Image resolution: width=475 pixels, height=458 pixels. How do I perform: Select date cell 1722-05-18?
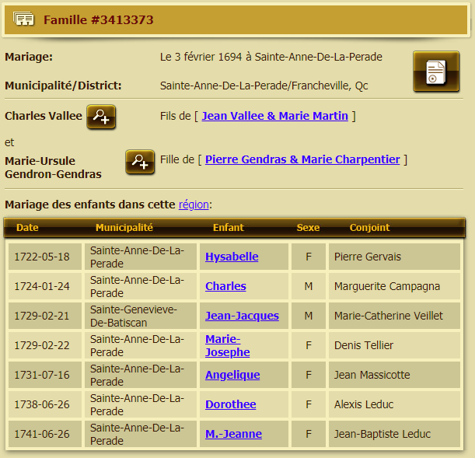[x=45, y=257]
